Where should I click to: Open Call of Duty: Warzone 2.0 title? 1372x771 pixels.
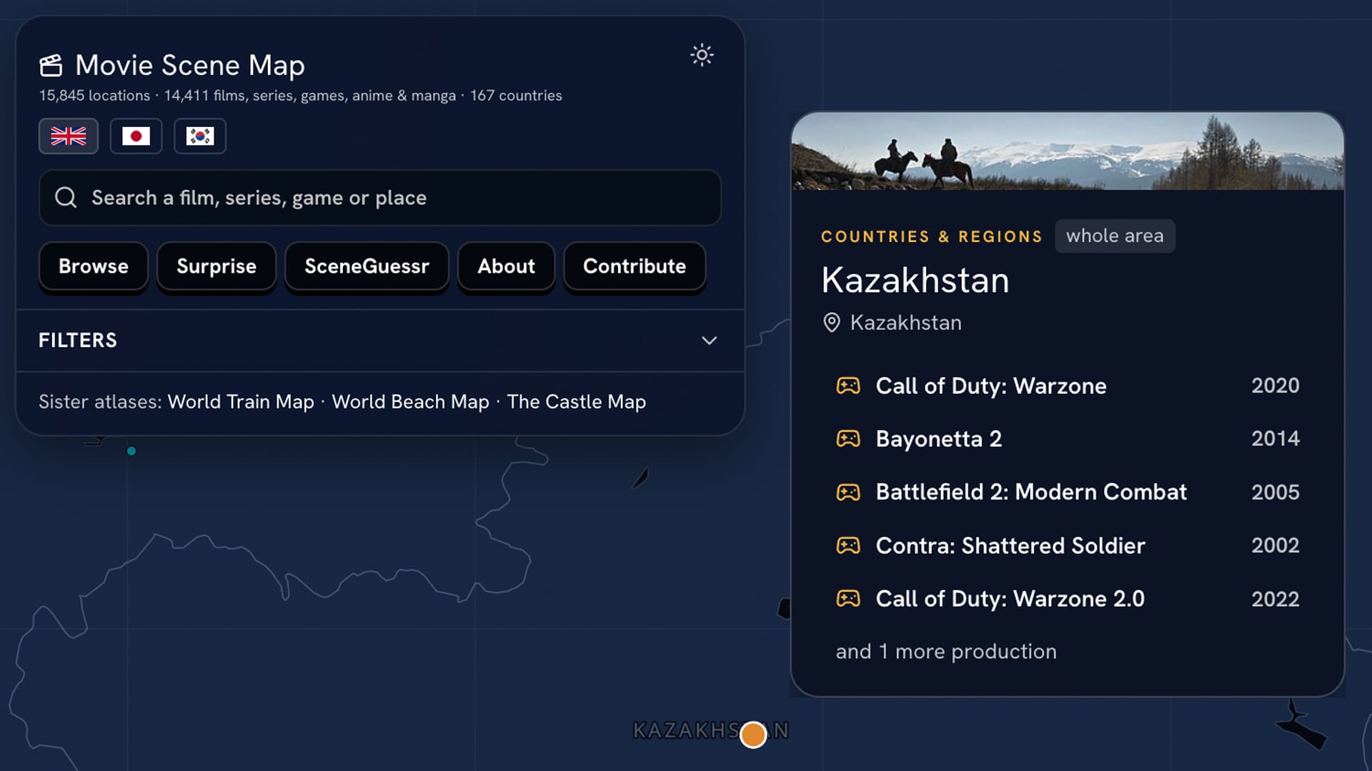coord(1010,598)
